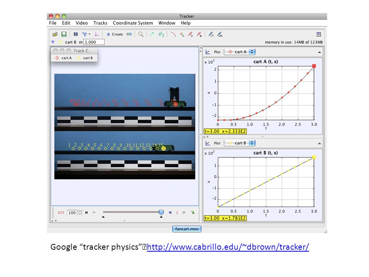Click the end frame marker under slider
The width and height of the screenshot is (369, 277).
161,217
